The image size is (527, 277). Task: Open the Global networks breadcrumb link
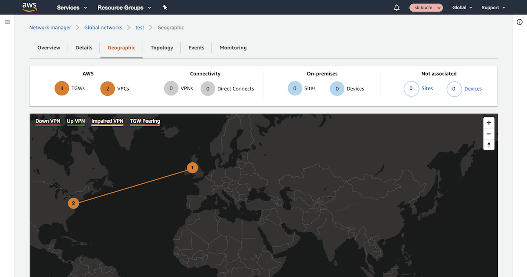pyautogui.click(x=103, y=27)
